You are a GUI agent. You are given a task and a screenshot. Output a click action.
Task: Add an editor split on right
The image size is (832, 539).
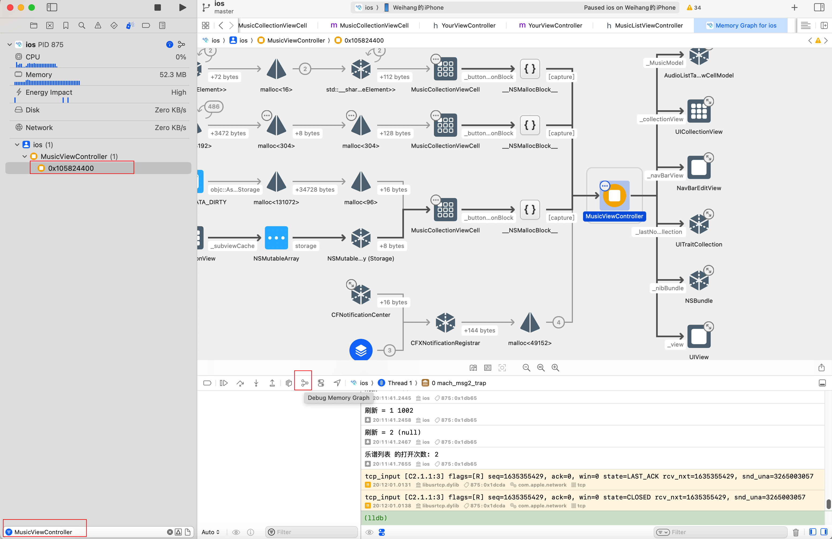pyautogui.click(x=824, y=25)
